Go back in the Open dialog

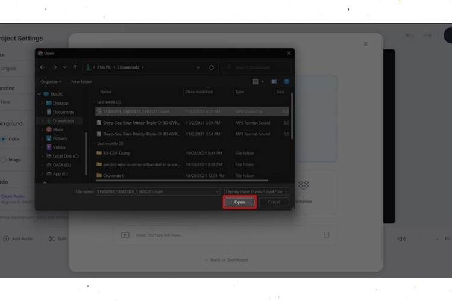point(42,67)
